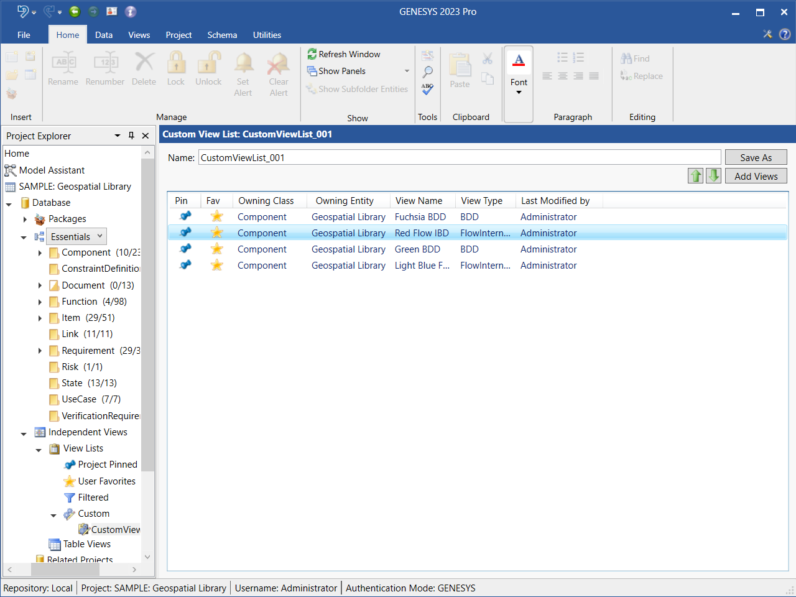Click the Save As button

(756, 157)
